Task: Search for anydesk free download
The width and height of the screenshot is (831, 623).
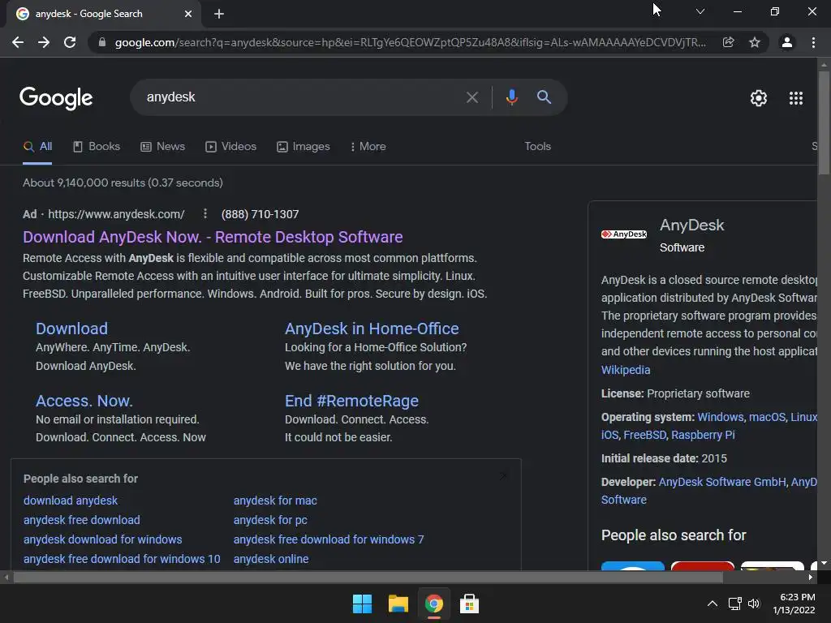Action: 82,520
